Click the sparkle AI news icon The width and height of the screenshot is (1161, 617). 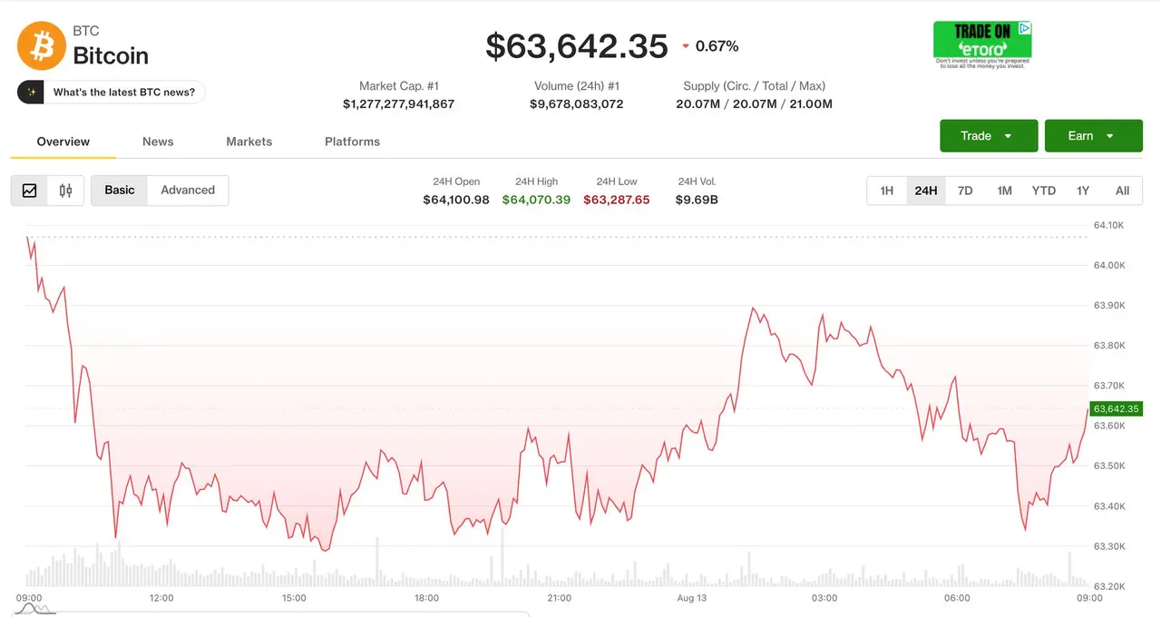coord(31,93)
